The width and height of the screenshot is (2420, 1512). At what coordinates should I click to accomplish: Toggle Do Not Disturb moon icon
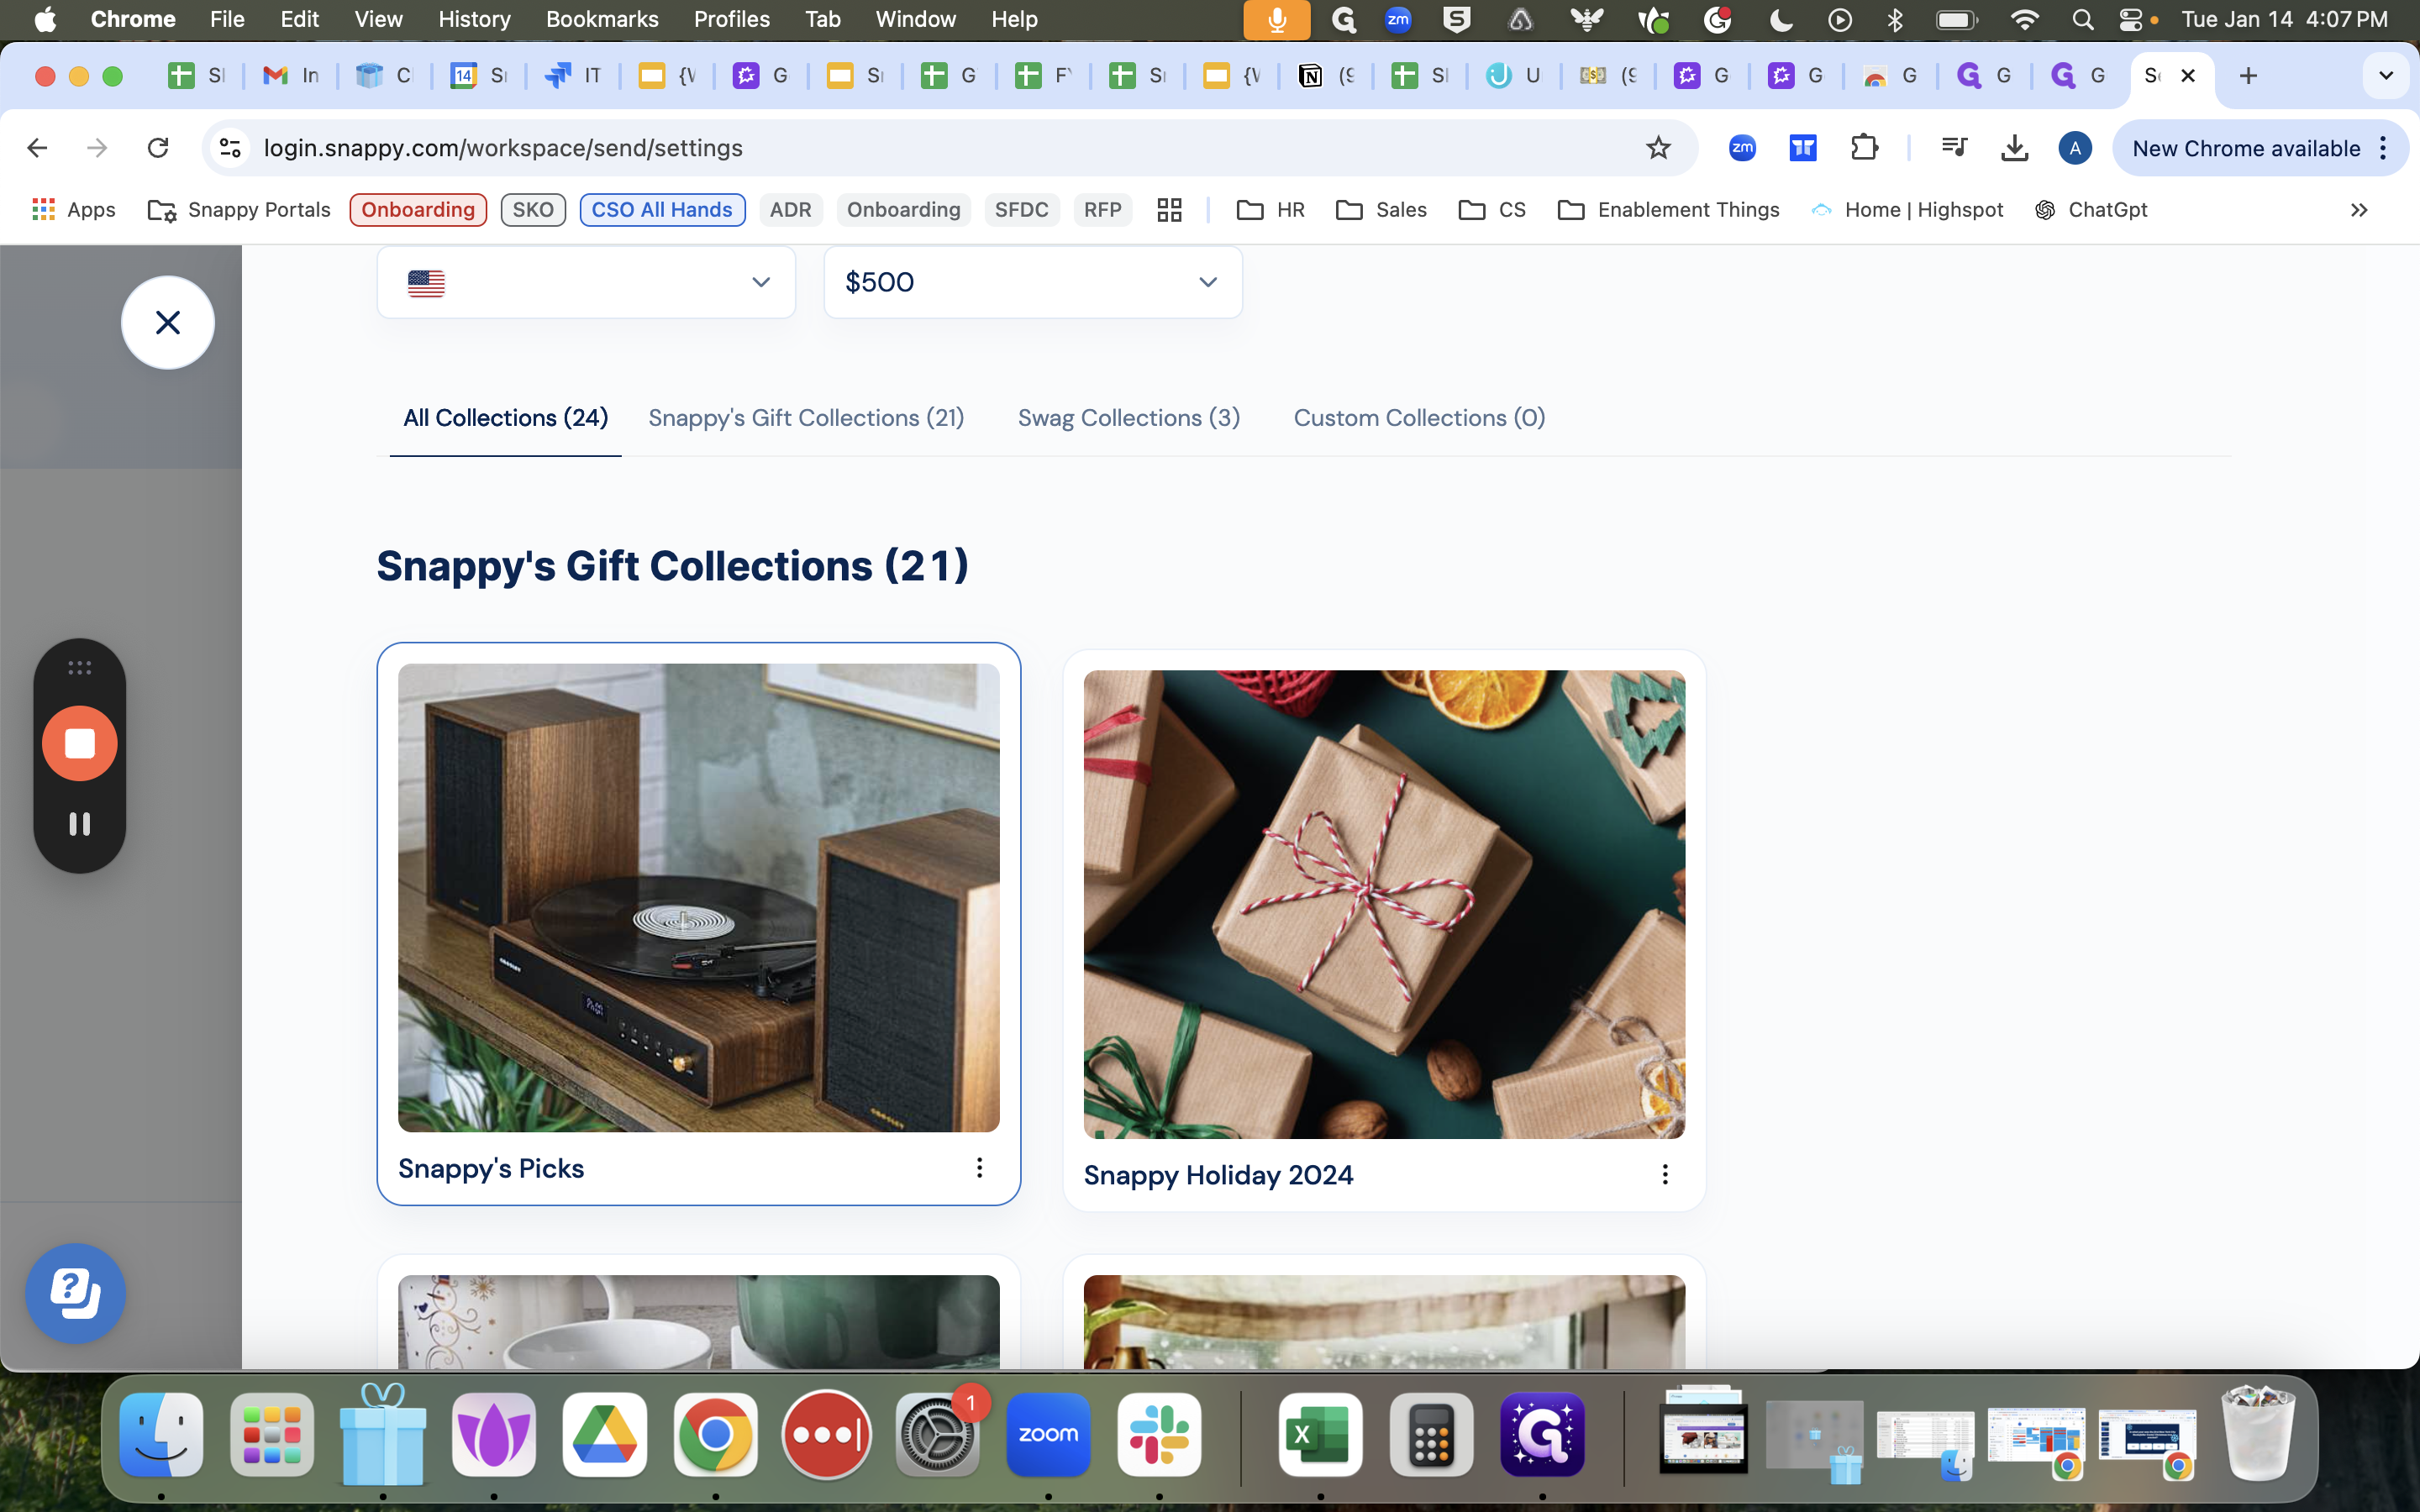(x=1780, y=19)
